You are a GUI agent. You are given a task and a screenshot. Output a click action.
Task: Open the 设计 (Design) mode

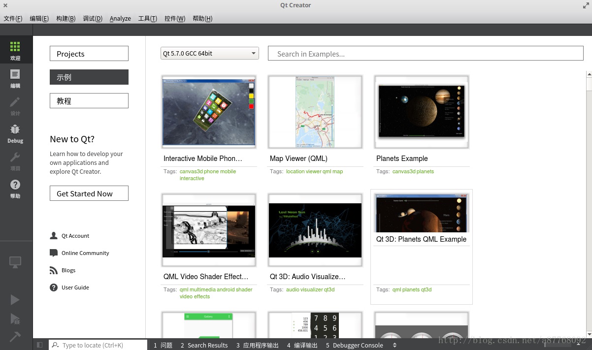pyautogui.click(x=15, y=106)
